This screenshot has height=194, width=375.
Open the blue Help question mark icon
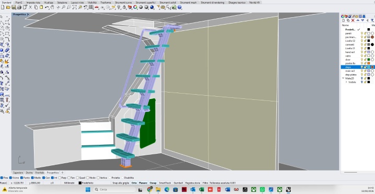click(180, 7)
